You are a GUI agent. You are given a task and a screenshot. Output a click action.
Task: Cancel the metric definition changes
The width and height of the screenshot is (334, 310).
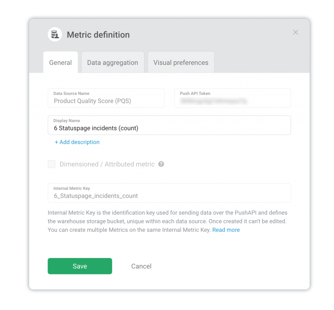[x=141, y=266]
